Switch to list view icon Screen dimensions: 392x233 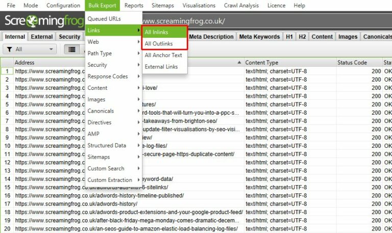point(72,49)
